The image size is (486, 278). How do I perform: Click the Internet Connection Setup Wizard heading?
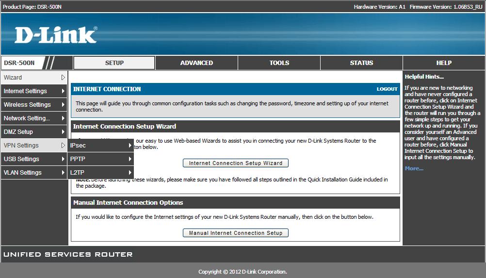125,127
